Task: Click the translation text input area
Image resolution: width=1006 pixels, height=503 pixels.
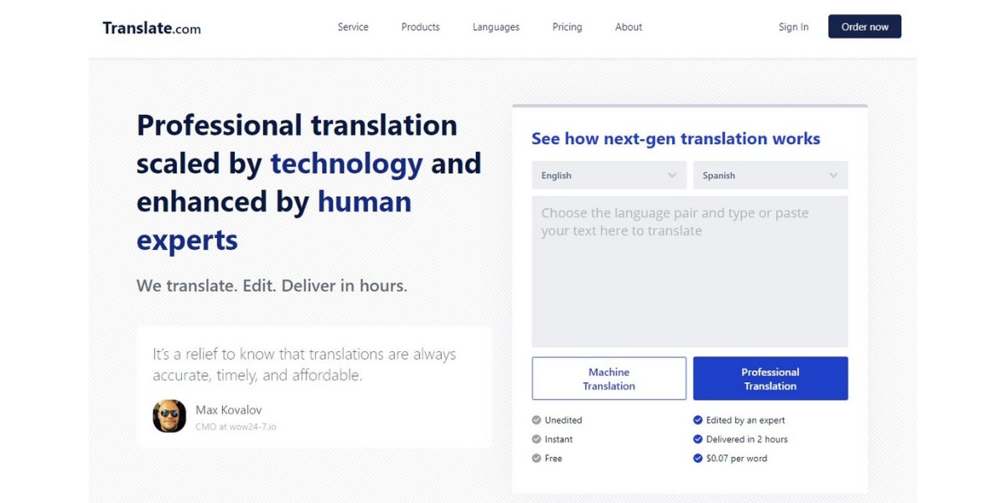Action: click(689, 268)
